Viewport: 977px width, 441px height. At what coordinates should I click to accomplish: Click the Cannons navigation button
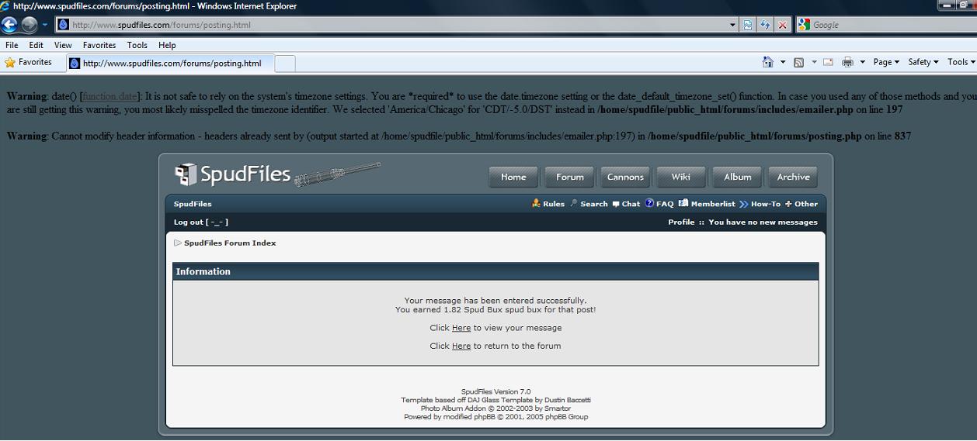pos(625,177)
